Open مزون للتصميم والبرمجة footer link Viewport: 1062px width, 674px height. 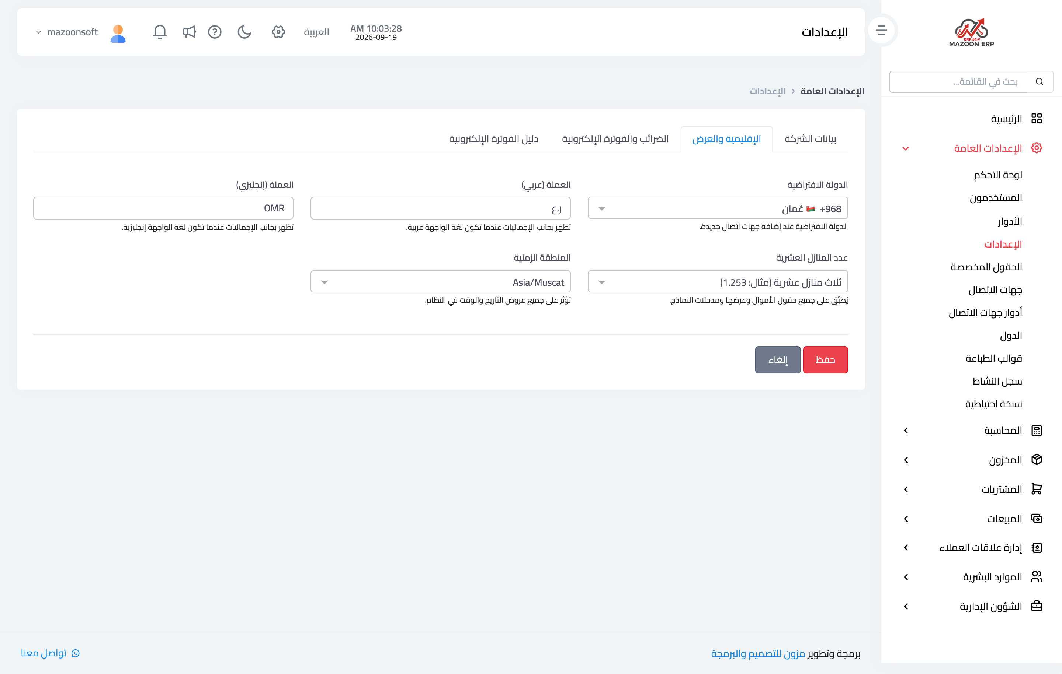point(758,654)
